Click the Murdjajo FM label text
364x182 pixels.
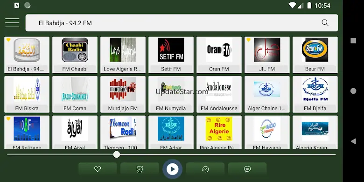coord(123,108)
